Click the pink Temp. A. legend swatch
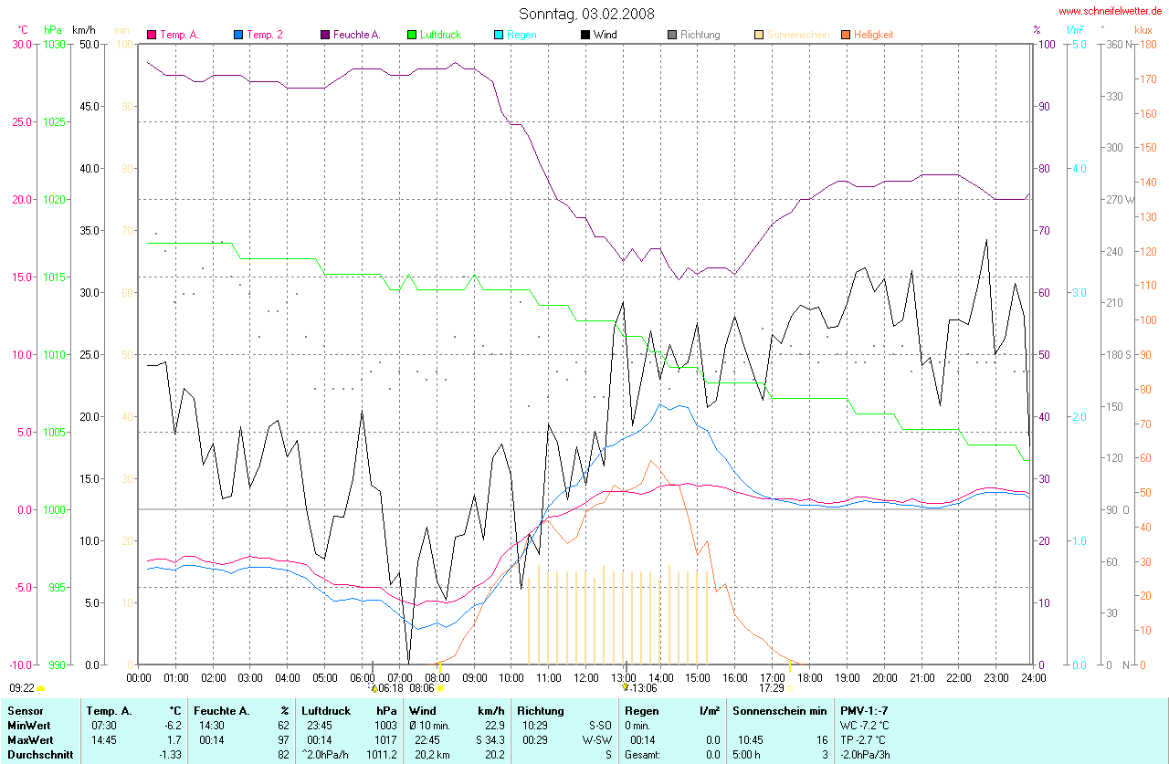 151,35
